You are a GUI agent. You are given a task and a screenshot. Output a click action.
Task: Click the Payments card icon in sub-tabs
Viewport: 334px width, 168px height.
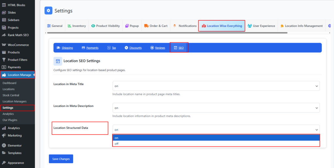(x=83, y=48)
